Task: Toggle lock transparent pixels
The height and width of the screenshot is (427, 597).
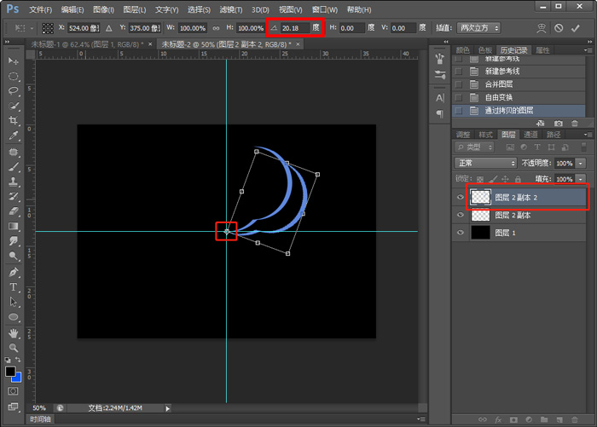Action: pos(480,179)
